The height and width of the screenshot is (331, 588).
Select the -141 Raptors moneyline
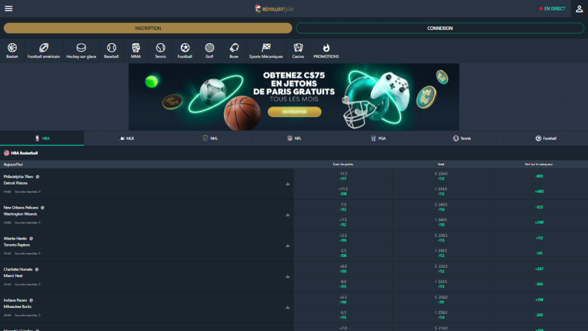coord(539,253)
